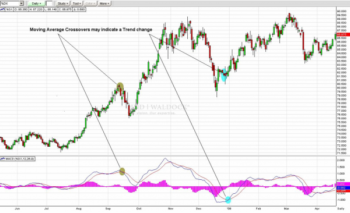The width and height of the screenshot is (350, 213).
Task: Click the low price value L: 86.140
Action: click(x=50, y=9)
